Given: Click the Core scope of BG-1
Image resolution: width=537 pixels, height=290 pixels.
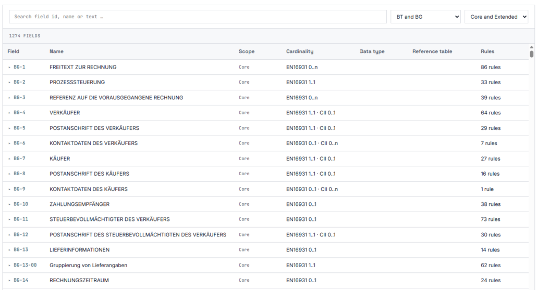Looking at the screenshot, I should [x=244, y=67].
